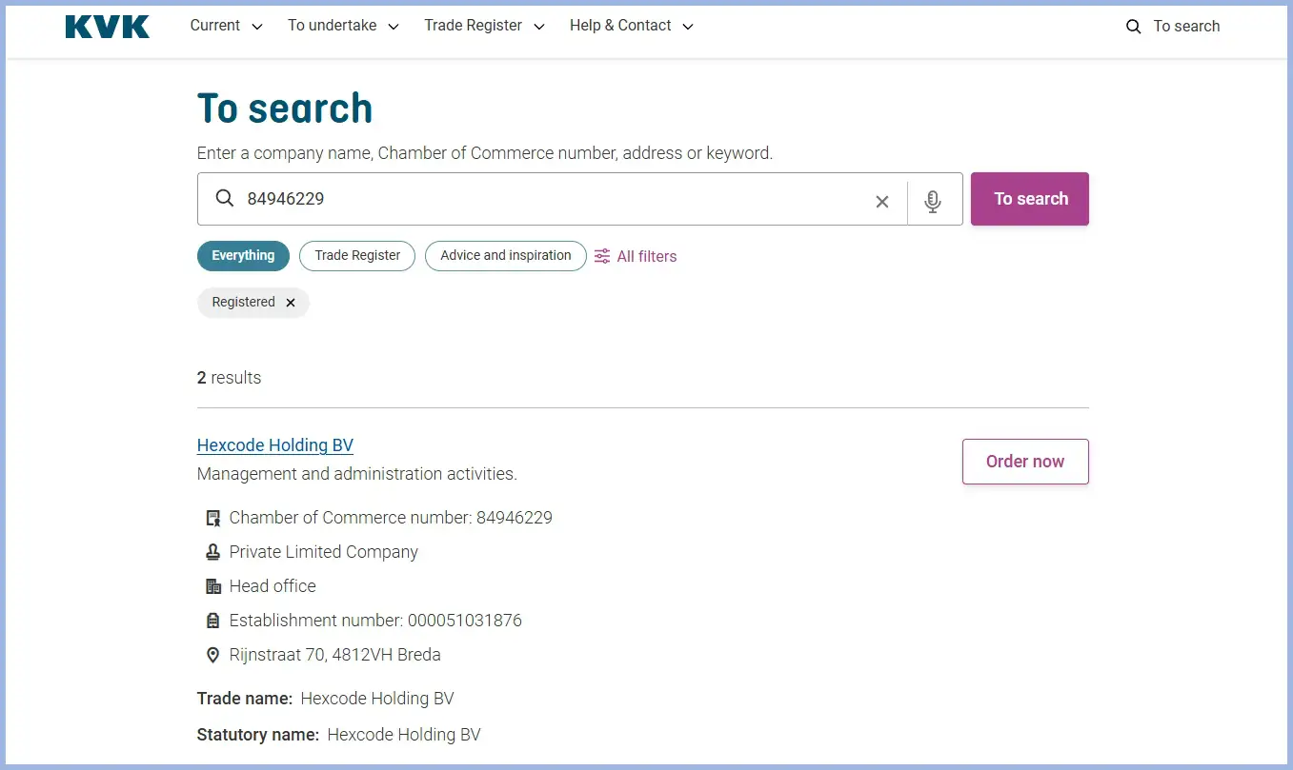Screen dimensions: 1293x770
Task: Open the Hexcode Holding BV link
Action: [x=275, y=445]
